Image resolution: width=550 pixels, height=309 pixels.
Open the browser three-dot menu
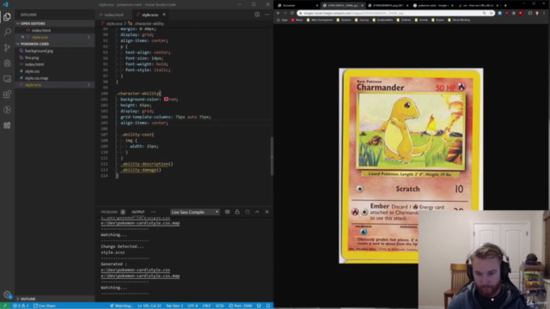click(x=544, y=13)
